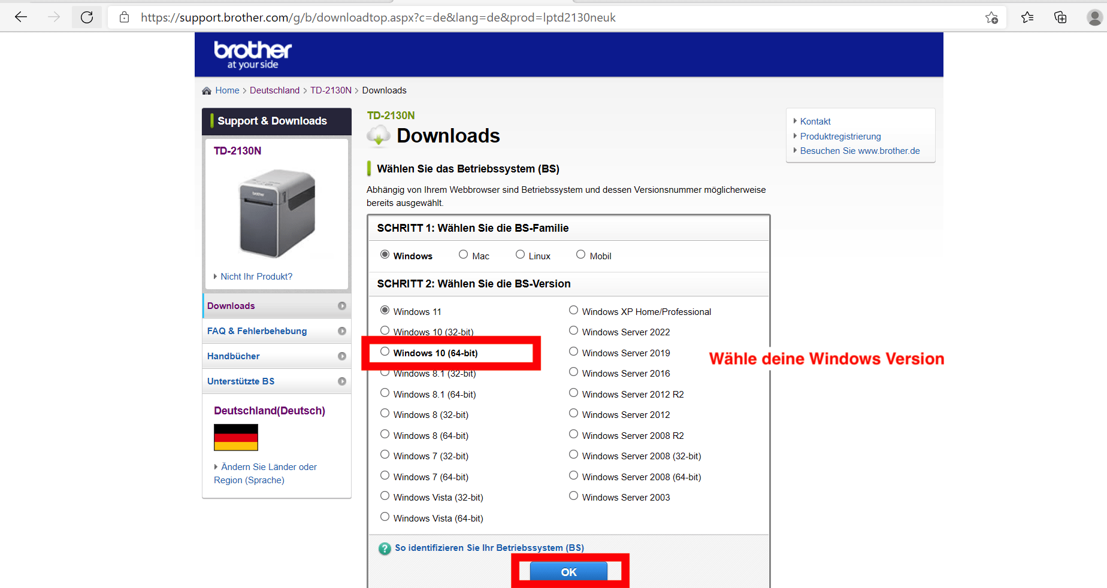Click the help question mark icon
The image size is (1107, 588).
tap(385, 548)
